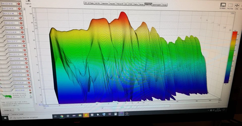Remove measurement 22:50:35 with red X
The width and height of the screenshot is (242, 126).
(x=24, y=50)
